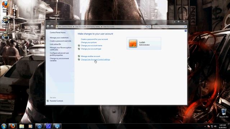Select User Accounts and Family Safety breadcrumb
Viewport: 230px width, 129px height.
[x=88, y=27]
